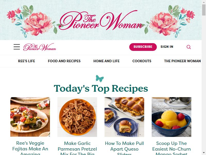This screenshot has height=155, width=206.
Task: Subscribe using the pink Subscribe button
Action: click(x=143, y=47)
